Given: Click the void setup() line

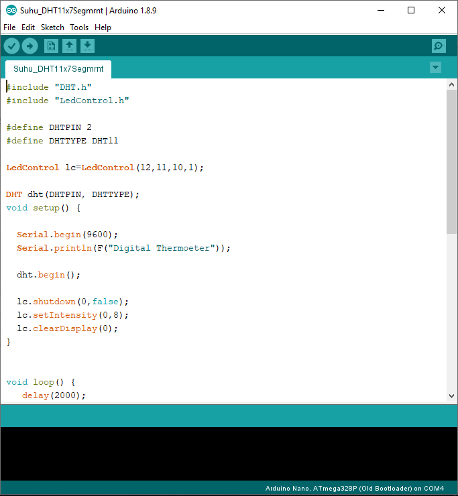Looking at the screenshot, I should click(44, 208).
